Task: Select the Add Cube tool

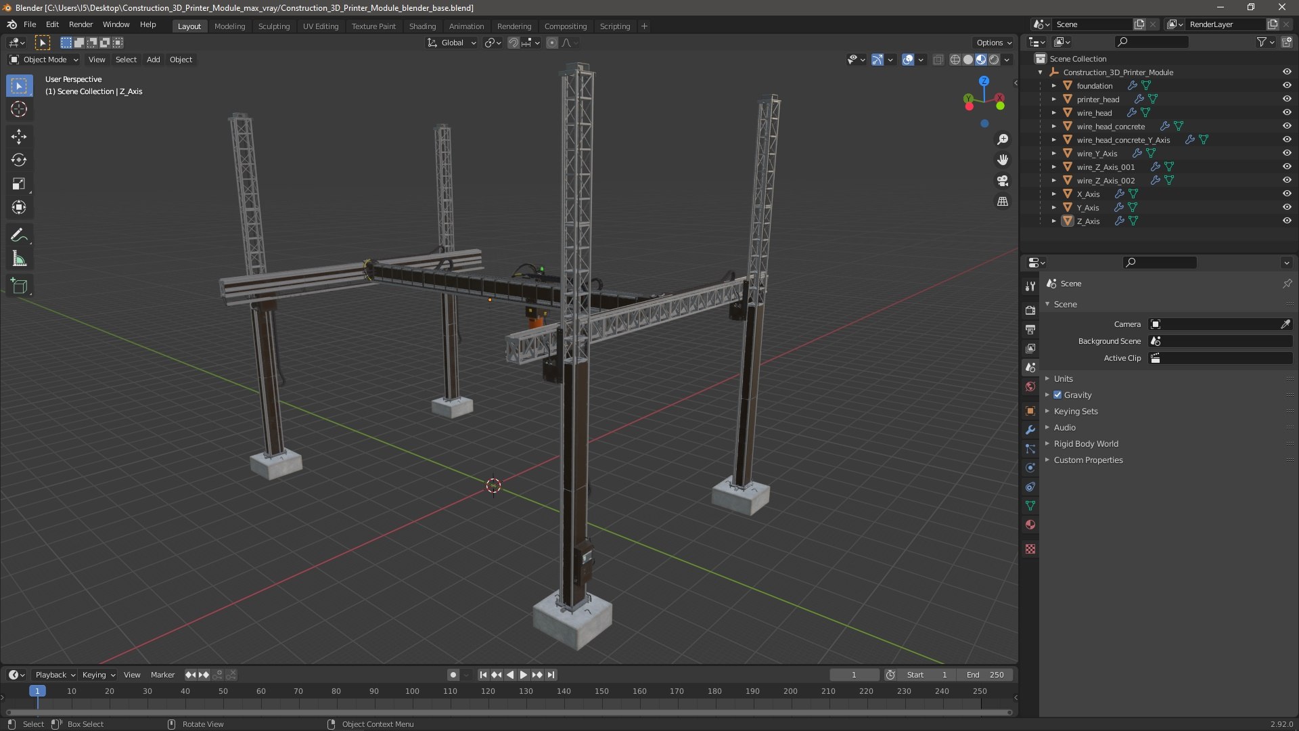Action: 19,286
